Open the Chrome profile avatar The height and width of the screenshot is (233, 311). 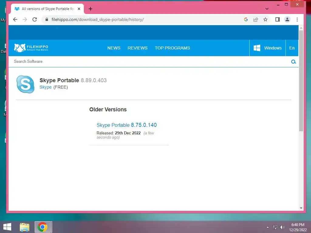coord(287,19)
